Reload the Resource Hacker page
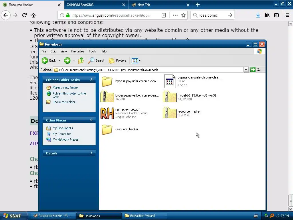The image size is (293, 220). pos(25,15)
